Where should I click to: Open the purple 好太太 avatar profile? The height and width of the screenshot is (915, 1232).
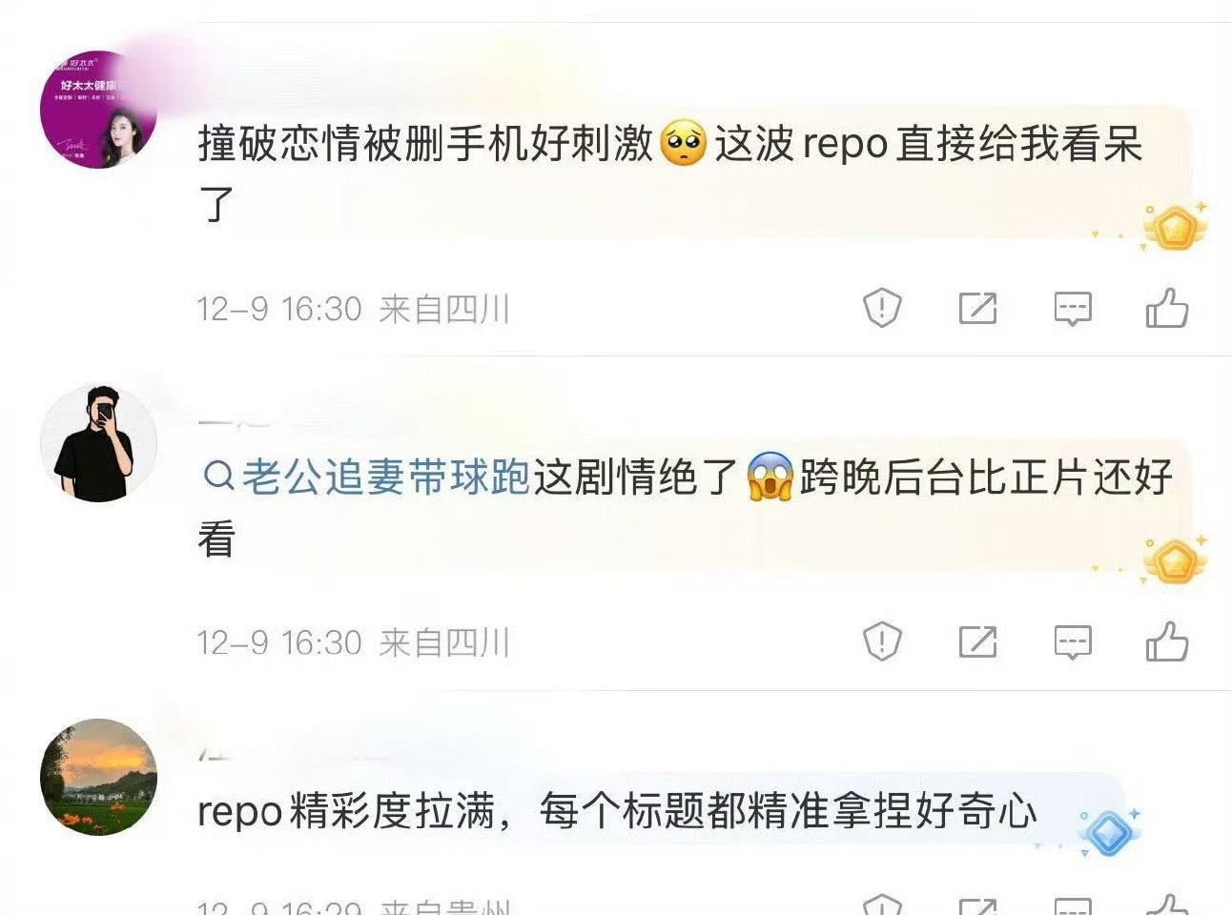[x=98, y=110]
